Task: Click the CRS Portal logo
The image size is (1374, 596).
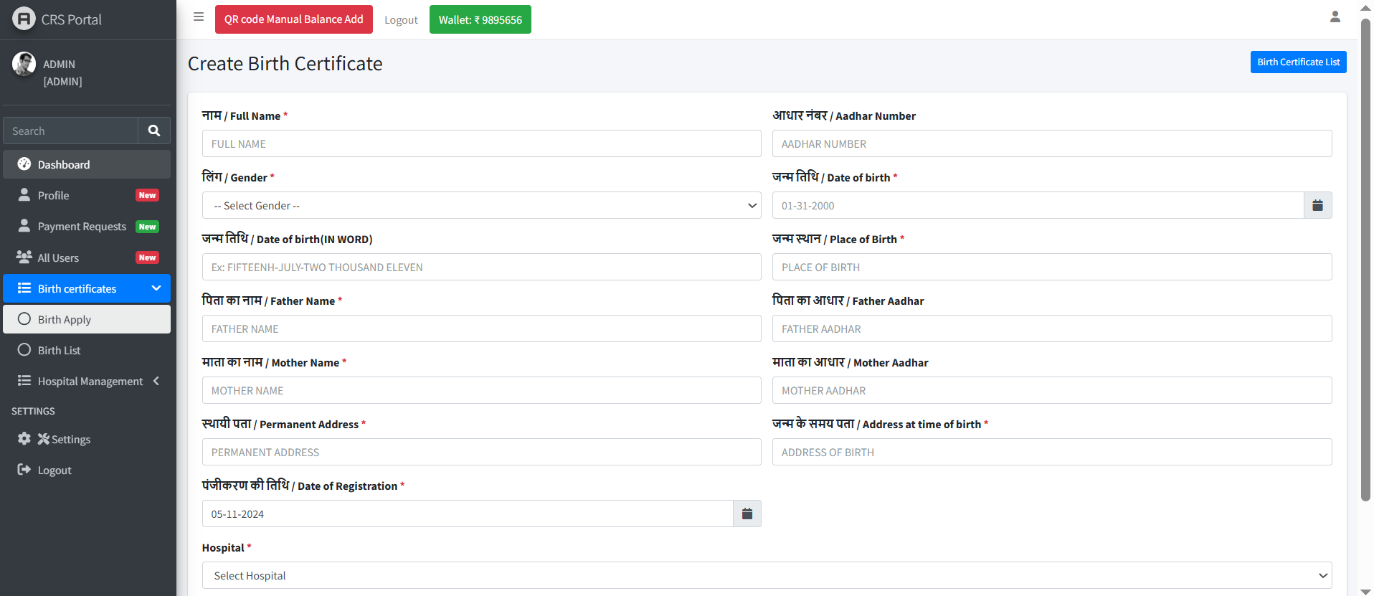Action: 24,19
